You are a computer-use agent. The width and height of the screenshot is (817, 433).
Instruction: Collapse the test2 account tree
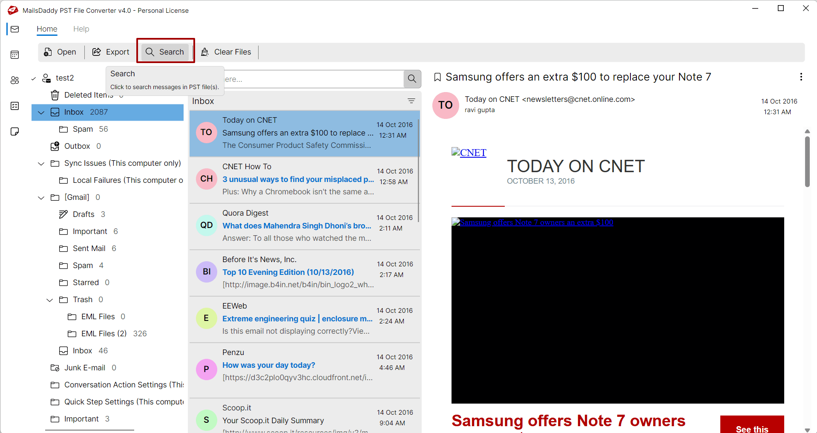click(x=34, y=78)
